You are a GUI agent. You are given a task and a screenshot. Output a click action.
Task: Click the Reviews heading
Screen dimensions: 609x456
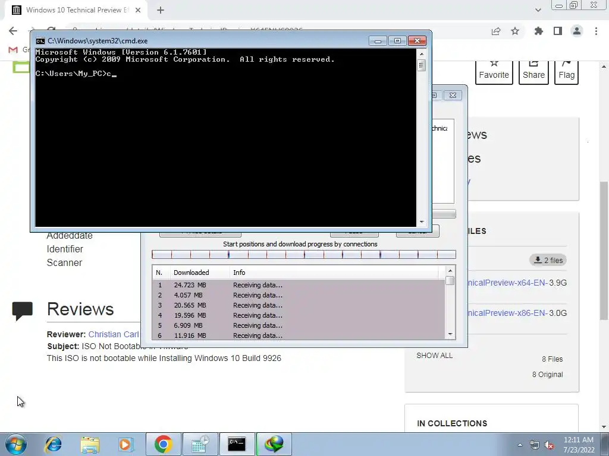click(x=80, y=309)
